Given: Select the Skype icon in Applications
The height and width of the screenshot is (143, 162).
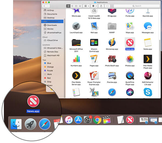Looking at the screenshot, I should (148, 92).
